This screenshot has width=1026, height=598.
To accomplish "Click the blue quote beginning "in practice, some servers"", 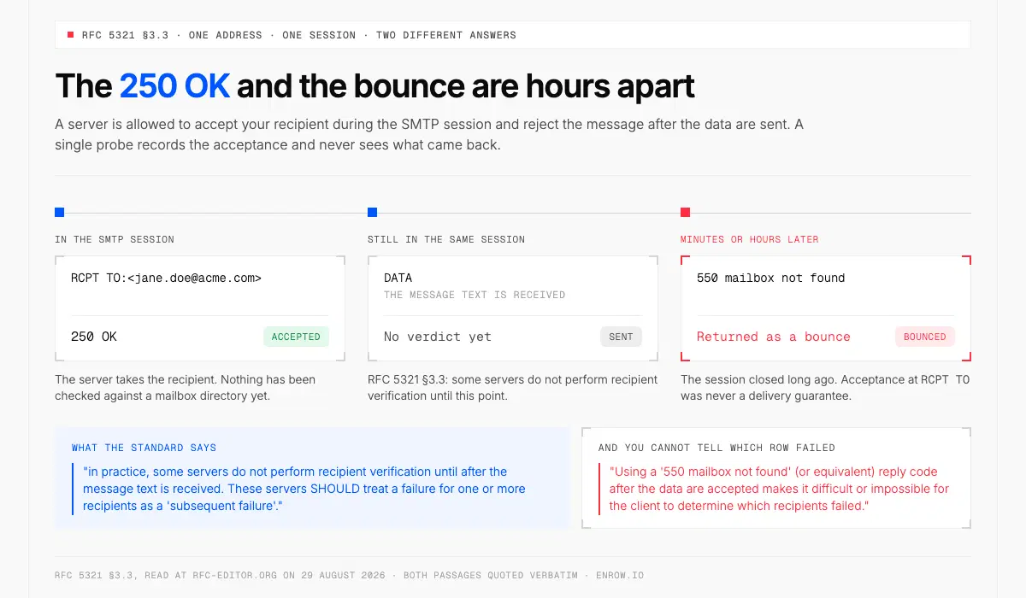I will pyautogui.click(x=304, y=489).
